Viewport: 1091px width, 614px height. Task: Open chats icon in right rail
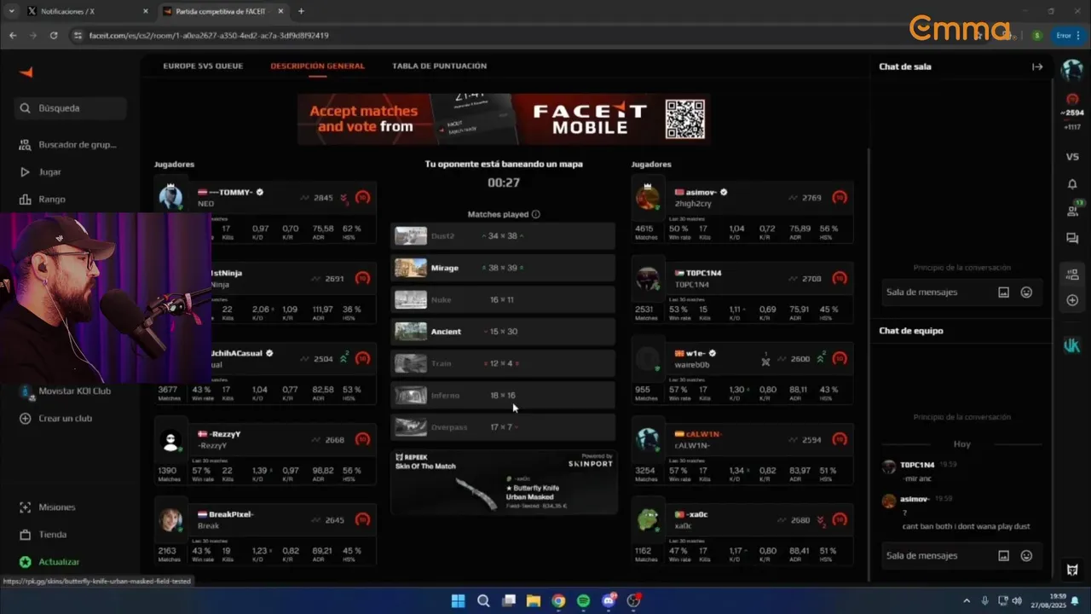[x=1072, y=239]
